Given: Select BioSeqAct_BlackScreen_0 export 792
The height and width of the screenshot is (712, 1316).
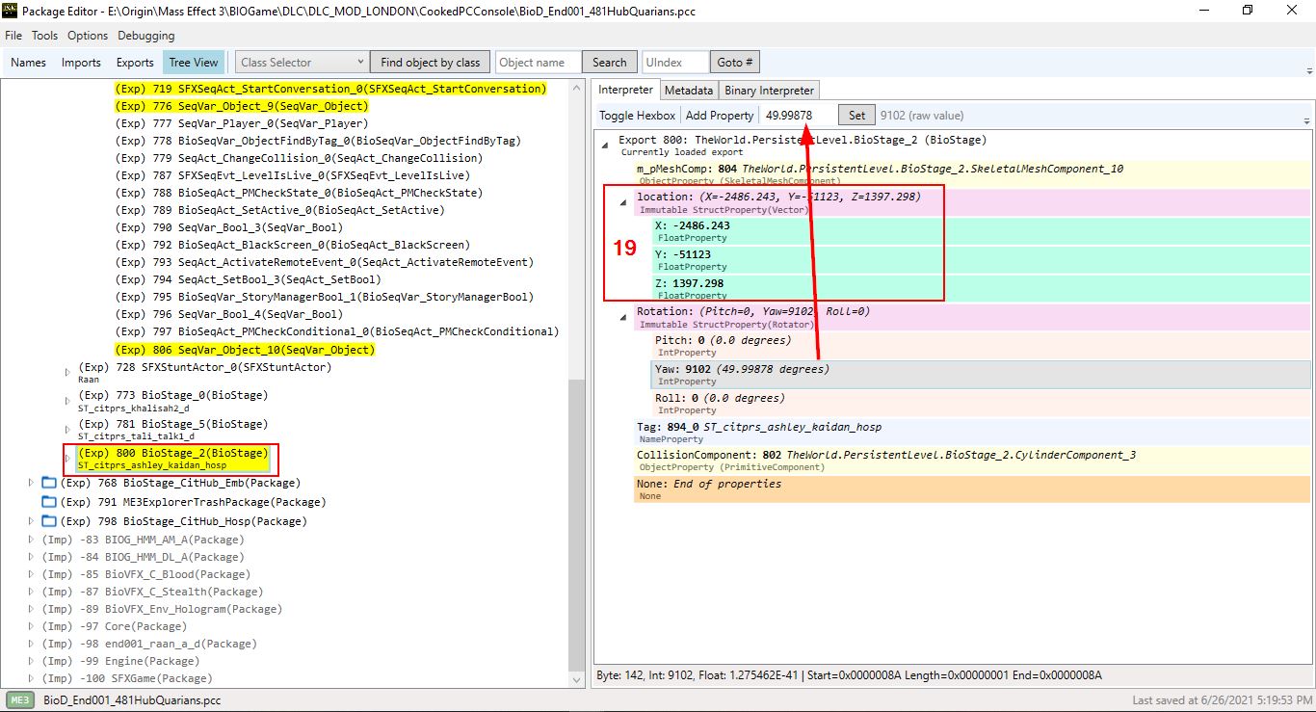Looking at the screenshot, I should (292, 245).
